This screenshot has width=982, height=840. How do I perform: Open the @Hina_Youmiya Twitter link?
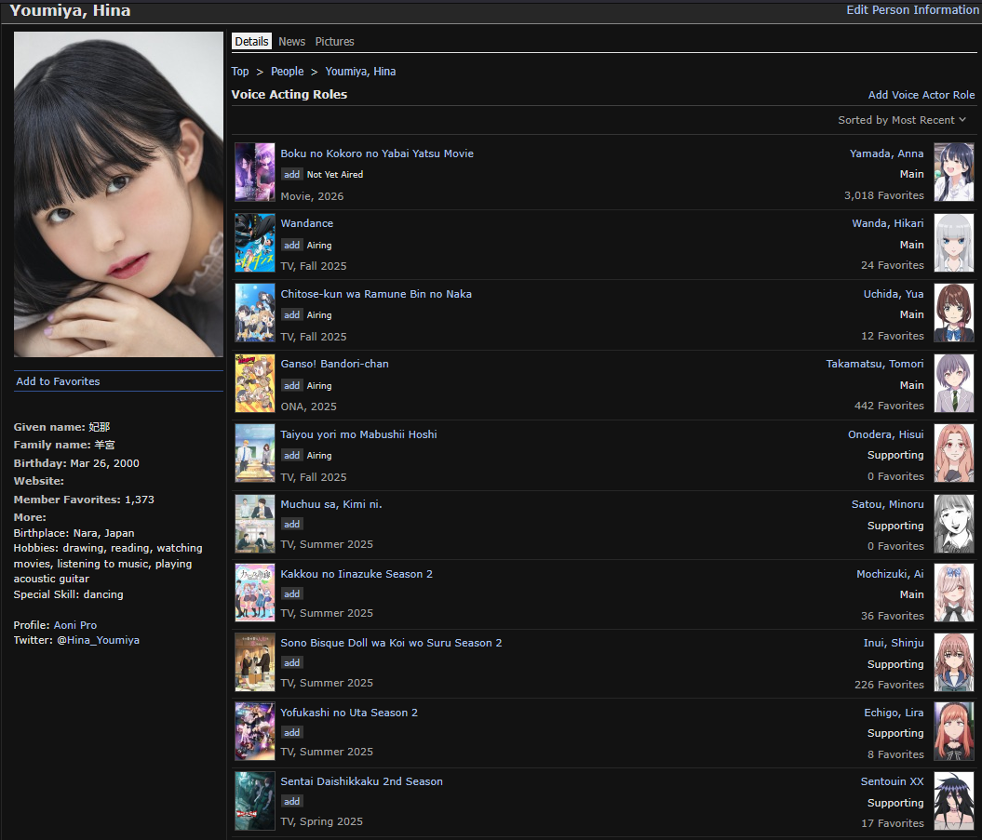99,640
